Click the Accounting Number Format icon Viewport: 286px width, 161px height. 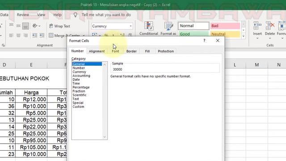tap(94, 34)
